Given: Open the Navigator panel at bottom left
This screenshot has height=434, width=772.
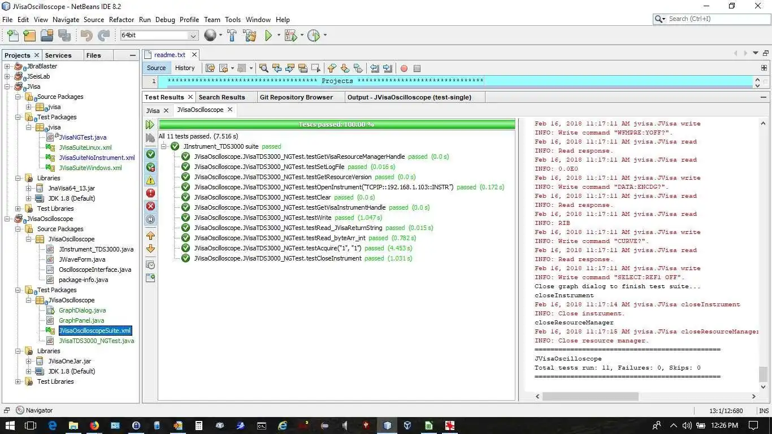Looking at the screenshot, I should click(x=34, y=410).
